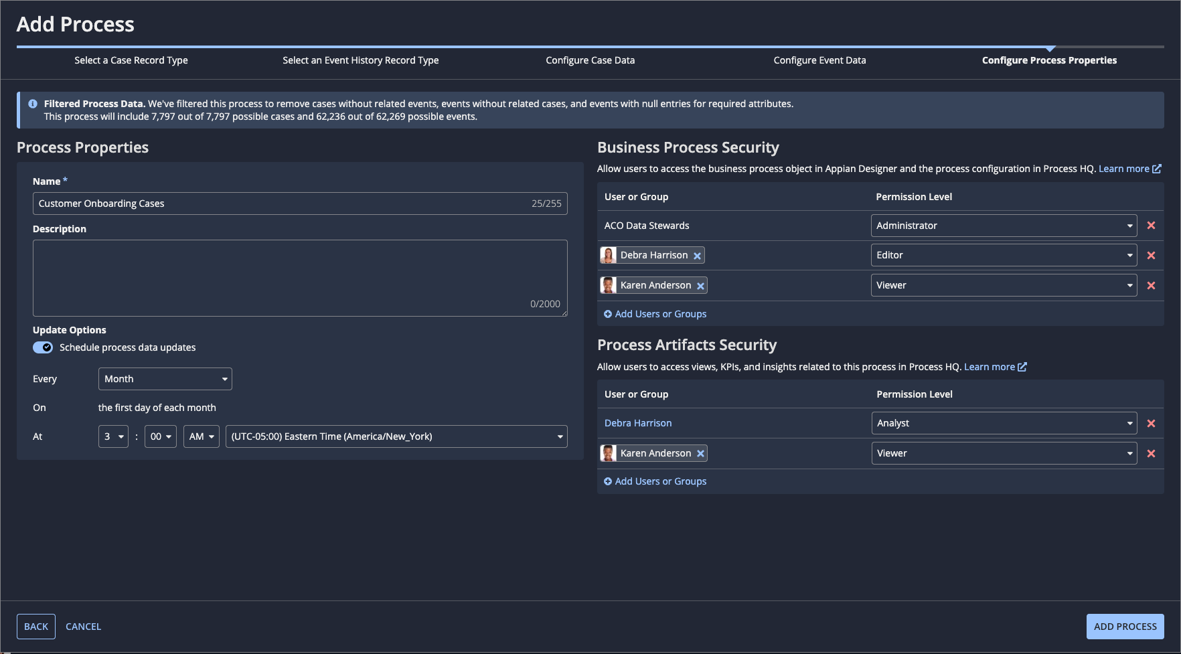This screenshot has width=1181, height=654.
Task: Go to Configure Event Data step
Action: [820, 60]
